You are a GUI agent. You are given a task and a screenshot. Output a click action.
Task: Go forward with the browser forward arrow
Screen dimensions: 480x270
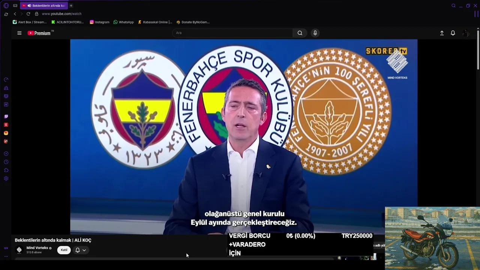click(21, 14)
